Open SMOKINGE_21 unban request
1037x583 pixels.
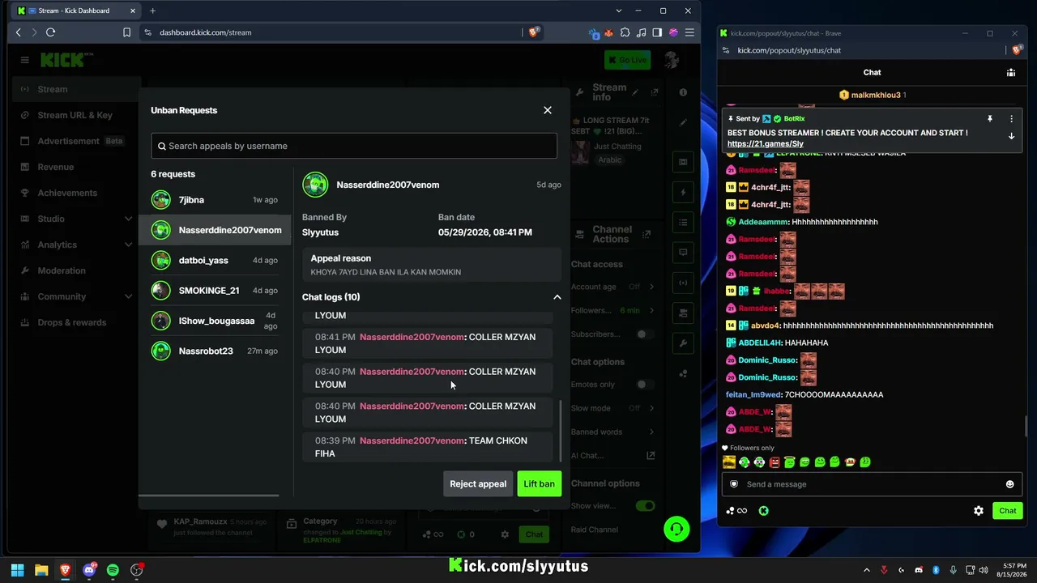click(216, 291)
